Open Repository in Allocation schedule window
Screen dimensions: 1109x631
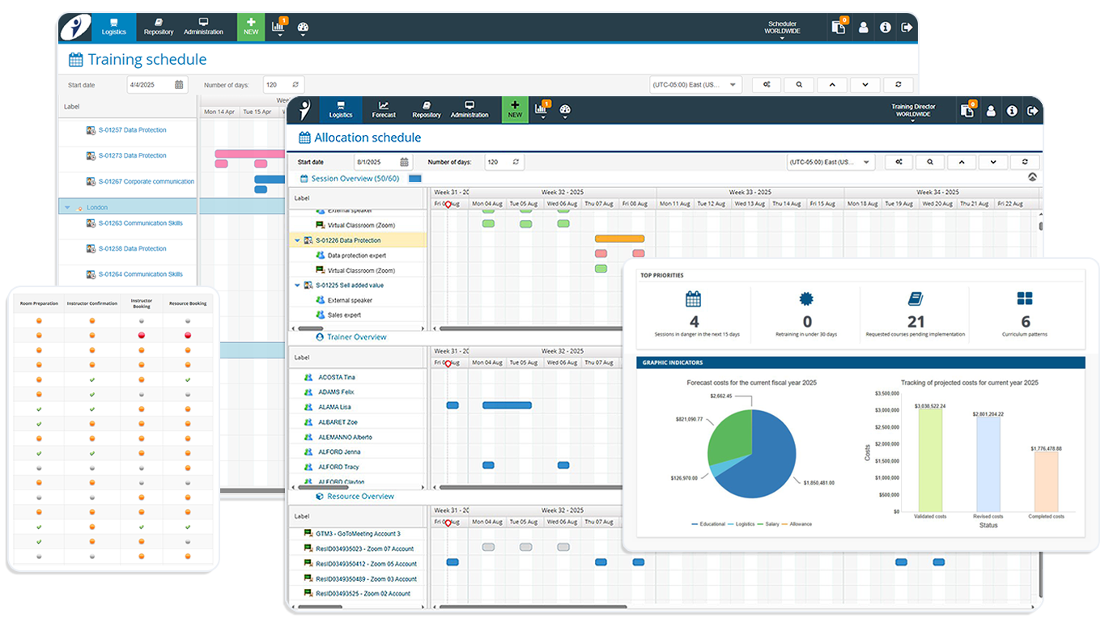(x=427, y=110)
